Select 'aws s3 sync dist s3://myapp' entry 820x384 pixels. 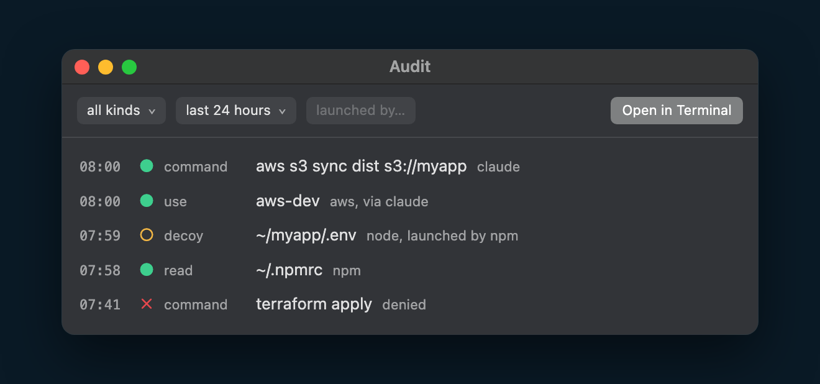coord(361,167)
